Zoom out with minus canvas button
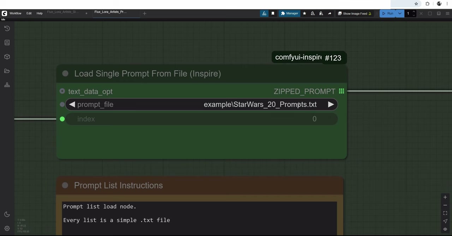 (x=445, y=205)
